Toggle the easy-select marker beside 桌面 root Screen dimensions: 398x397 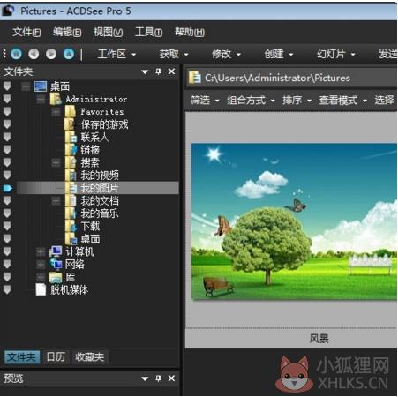point(7,86)
